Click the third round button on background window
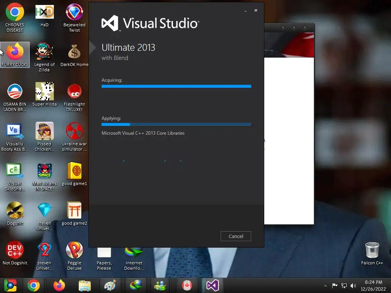Screen dimensions: 391x293 (x=305, y=27)
